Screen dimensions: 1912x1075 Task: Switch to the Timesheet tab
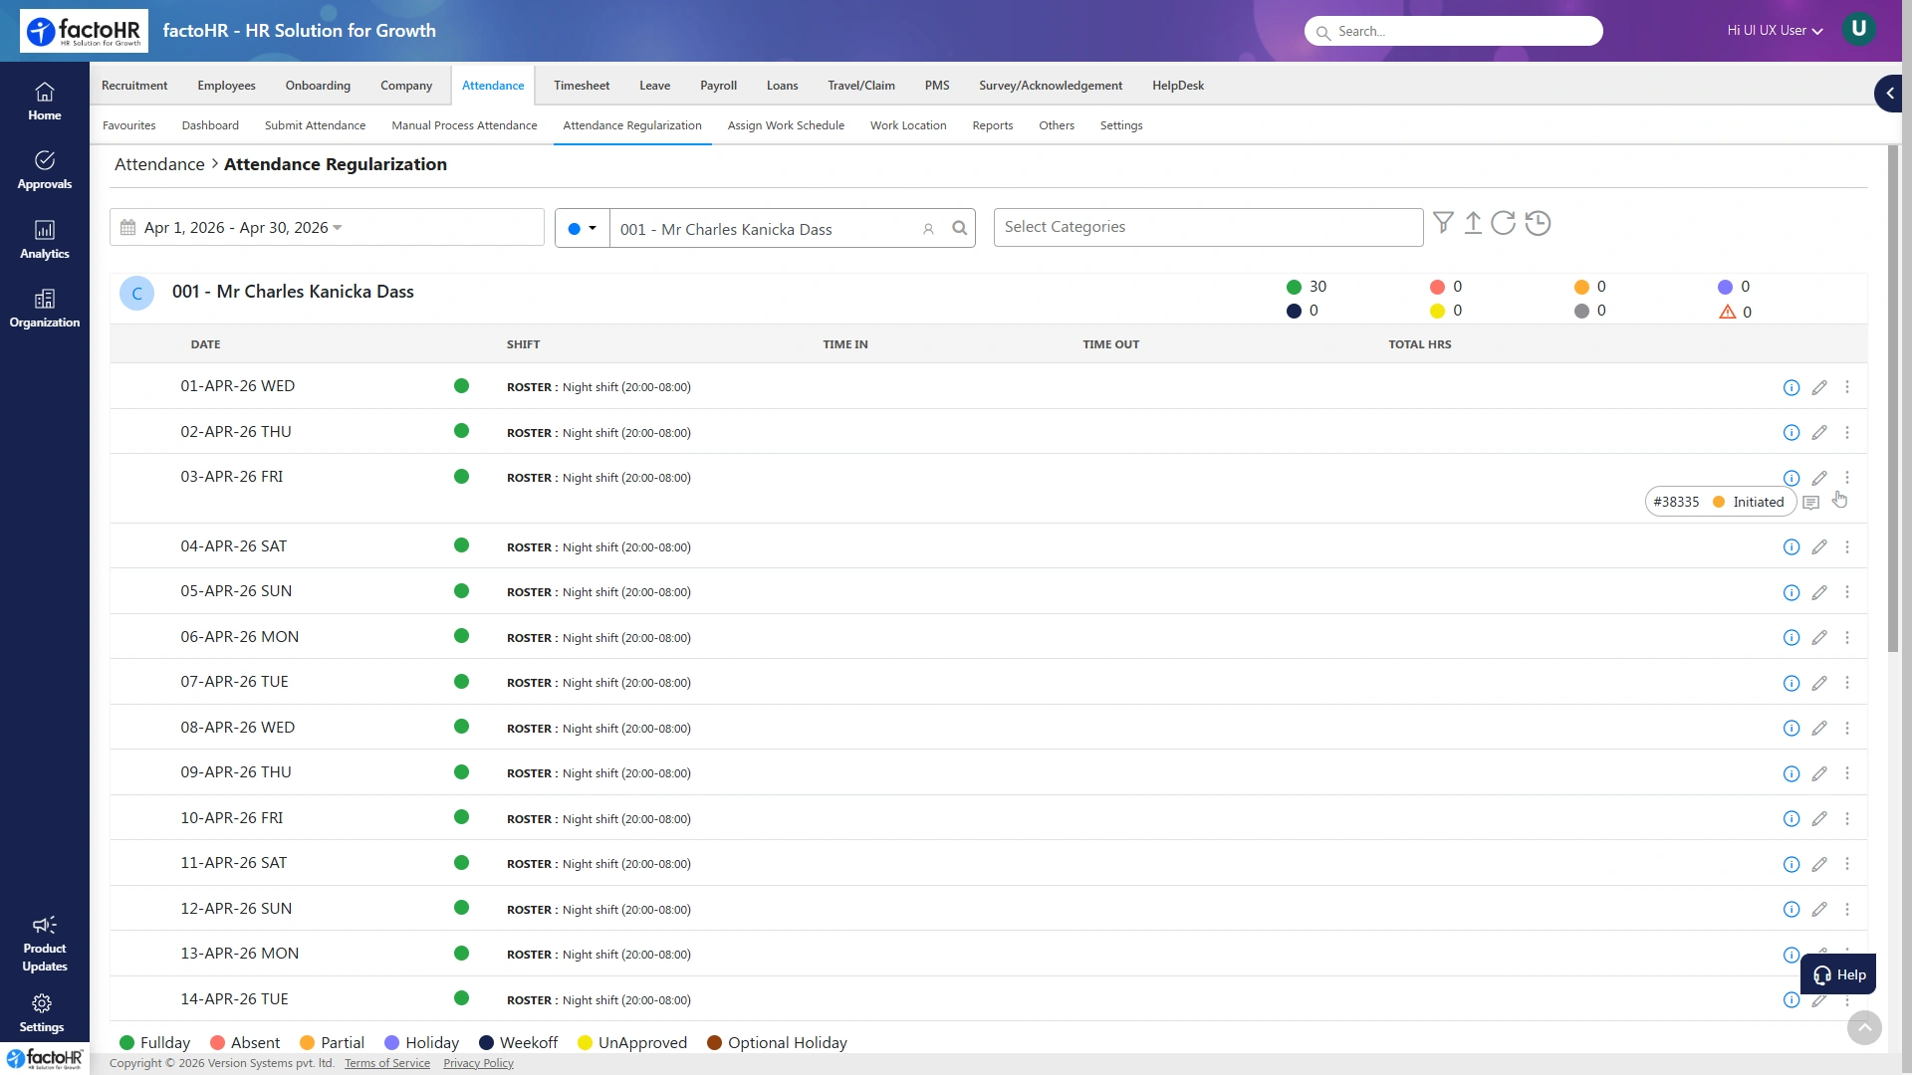pyautogui.click(x=582, y=86)
